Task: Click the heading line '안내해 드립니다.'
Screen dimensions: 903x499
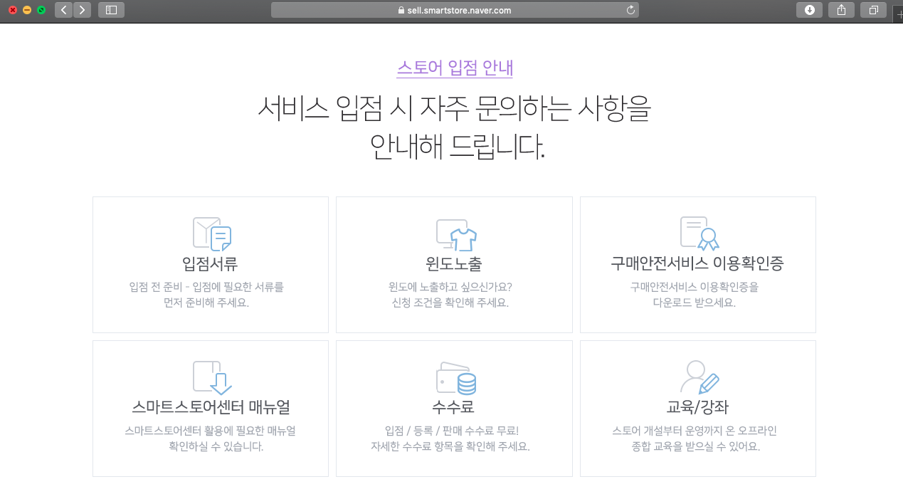Action: click(458, 146)
